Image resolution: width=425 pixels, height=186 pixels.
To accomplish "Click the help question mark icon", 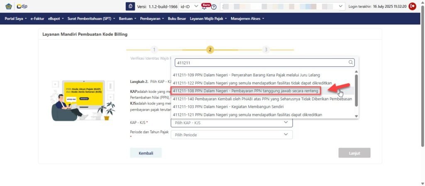I will [x=214, y=7].
